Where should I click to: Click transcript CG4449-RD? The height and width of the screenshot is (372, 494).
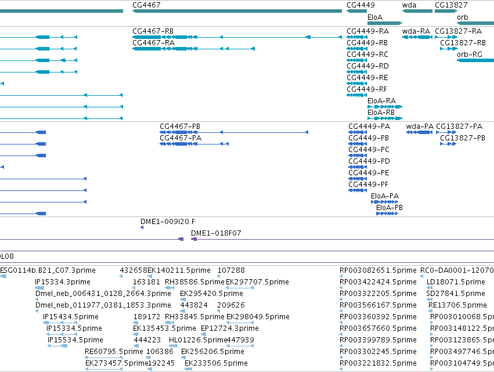pos(356,72)
